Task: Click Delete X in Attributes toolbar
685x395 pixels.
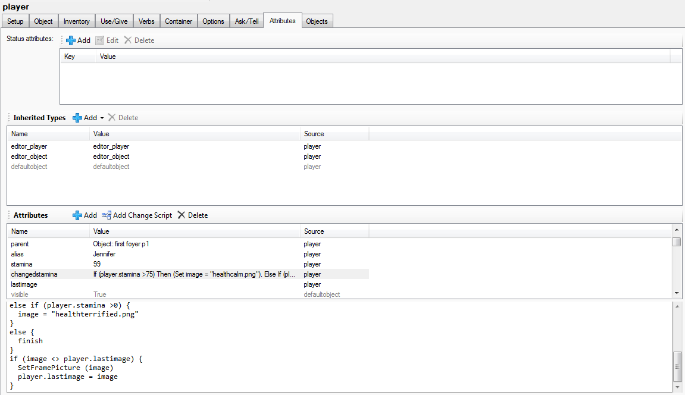Action: [182, 215]
